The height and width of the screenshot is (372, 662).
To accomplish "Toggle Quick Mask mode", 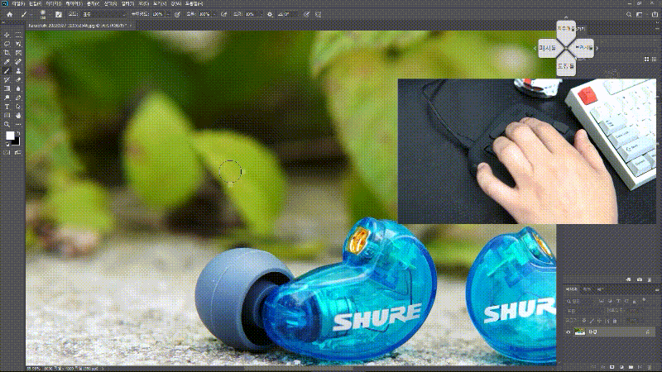I will pos(7,152).
